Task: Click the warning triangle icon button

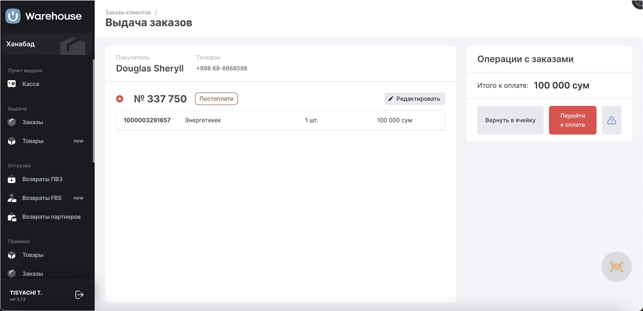Action: point(611,121)
